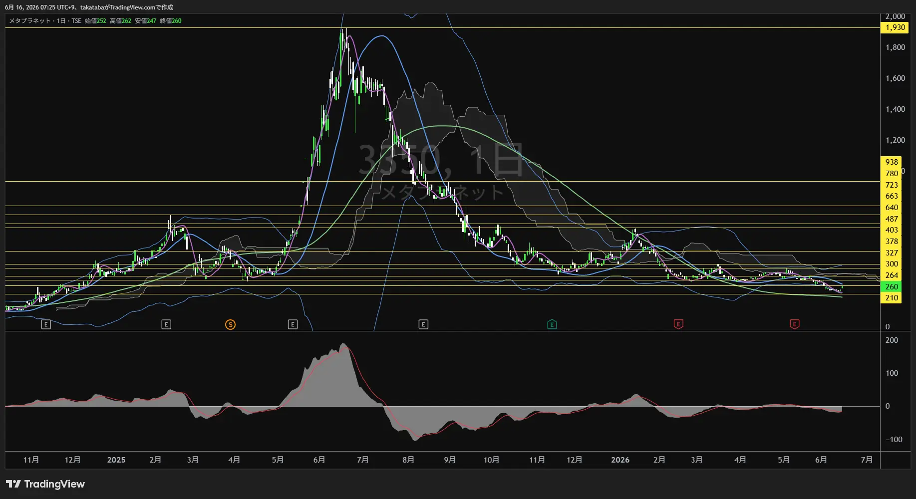Open red E marker before 6月 2026
Image resolution: width=916 pixels, height=499 pixels.
[794, 324]
